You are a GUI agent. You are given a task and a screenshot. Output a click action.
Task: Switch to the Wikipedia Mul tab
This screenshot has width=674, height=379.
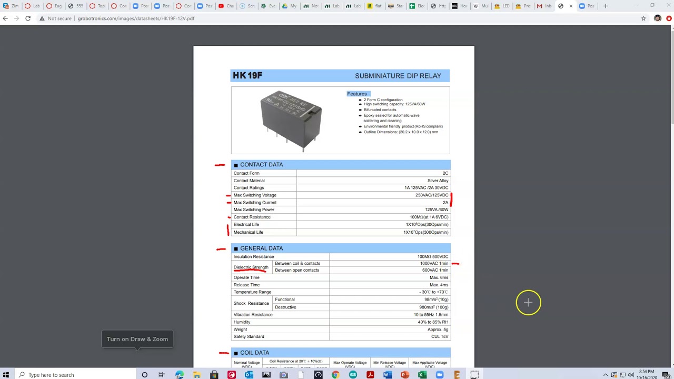480,6
